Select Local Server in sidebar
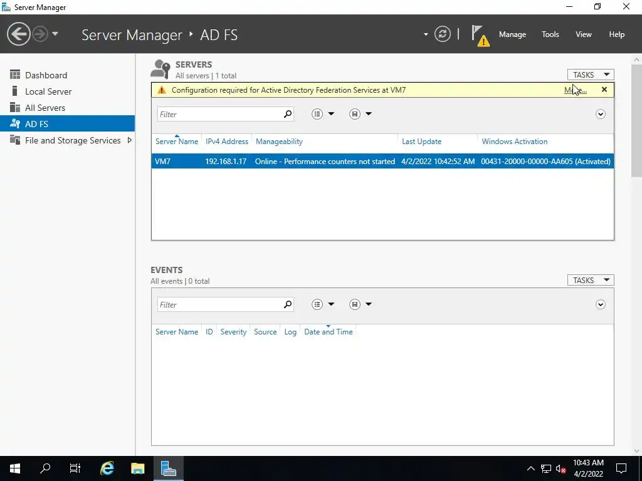This screenshot has height=481, width=642. click(68, 91)
